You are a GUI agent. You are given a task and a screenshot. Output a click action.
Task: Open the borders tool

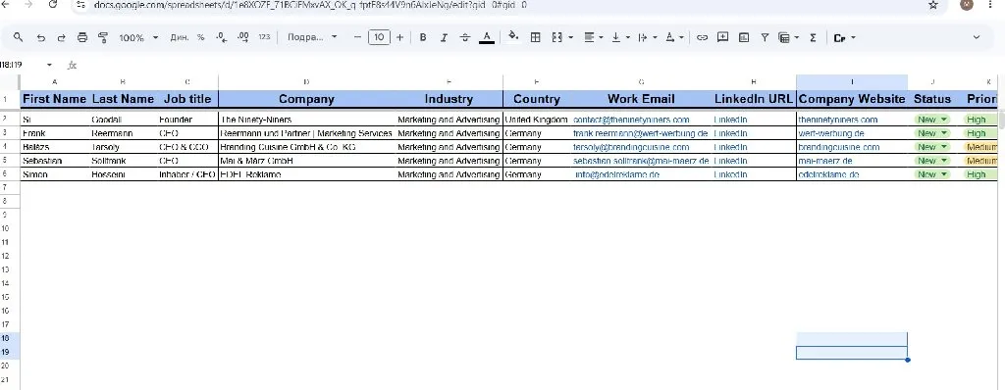[535, 38]
